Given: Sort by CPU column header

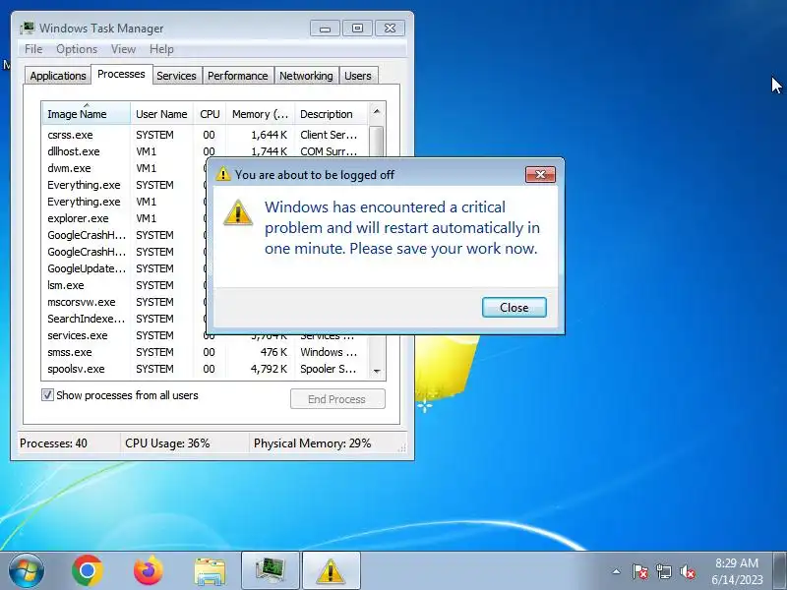Looking at the screenshot, I should (x=210, y=114).
